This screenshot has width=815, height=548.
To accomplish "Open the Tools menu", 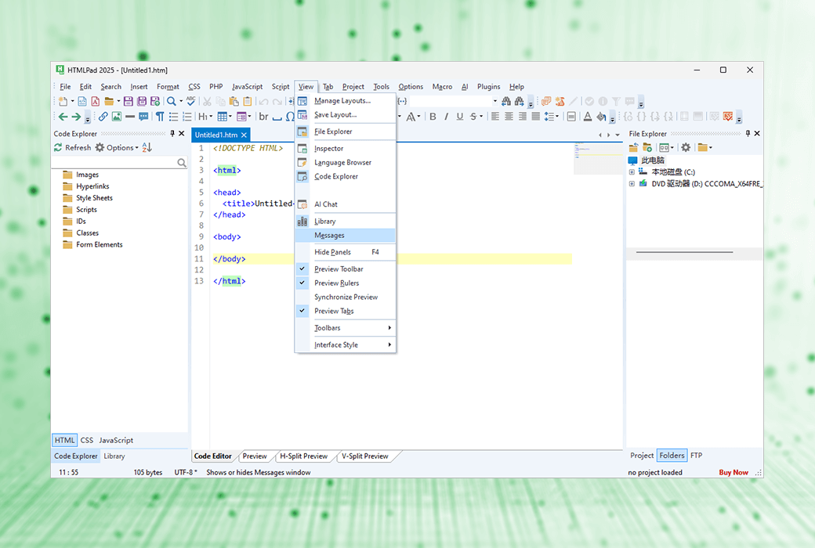I will 381,87.
